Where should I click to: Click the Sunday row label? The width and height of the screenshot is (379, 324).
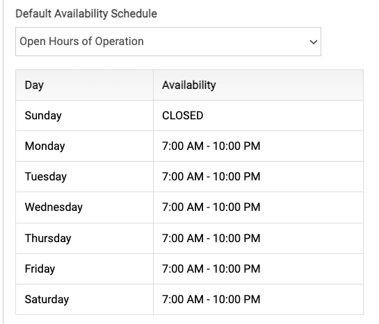point(43,116)
